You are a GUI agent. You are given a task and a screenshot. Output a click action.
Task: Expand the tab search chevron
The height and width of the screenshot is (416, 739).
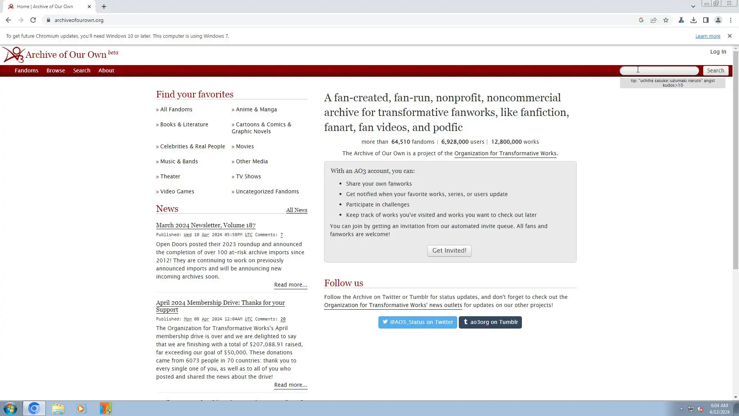pyautogui.click(x=693, y=7)
